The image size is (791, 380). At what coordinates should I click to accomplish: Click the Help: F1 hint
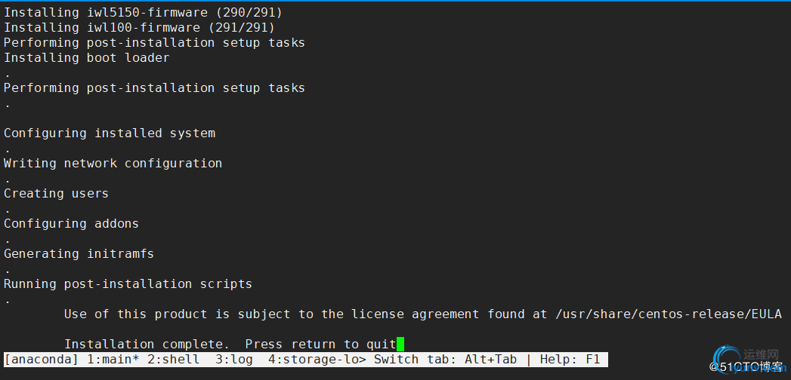click(570, 360)
